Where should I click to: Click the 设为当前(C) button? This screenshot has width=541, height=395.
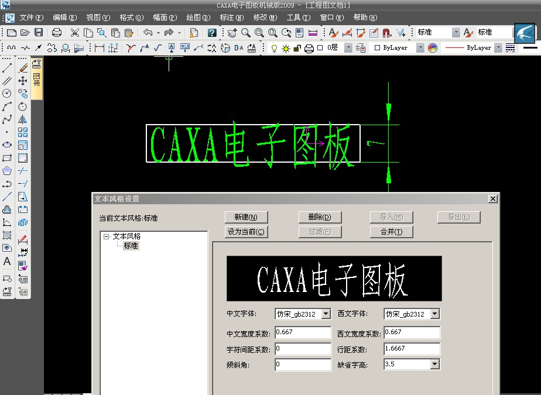[246, 232]
